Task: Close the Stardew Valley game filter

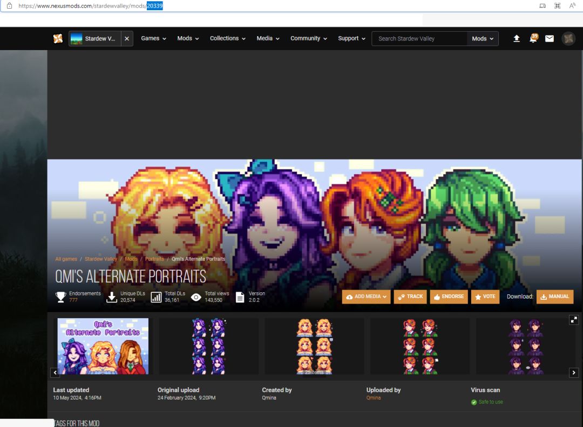Action: coord(127,39)
